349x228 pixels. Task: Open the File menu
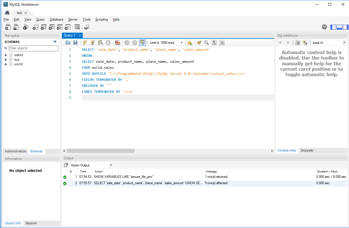[6, 19]
